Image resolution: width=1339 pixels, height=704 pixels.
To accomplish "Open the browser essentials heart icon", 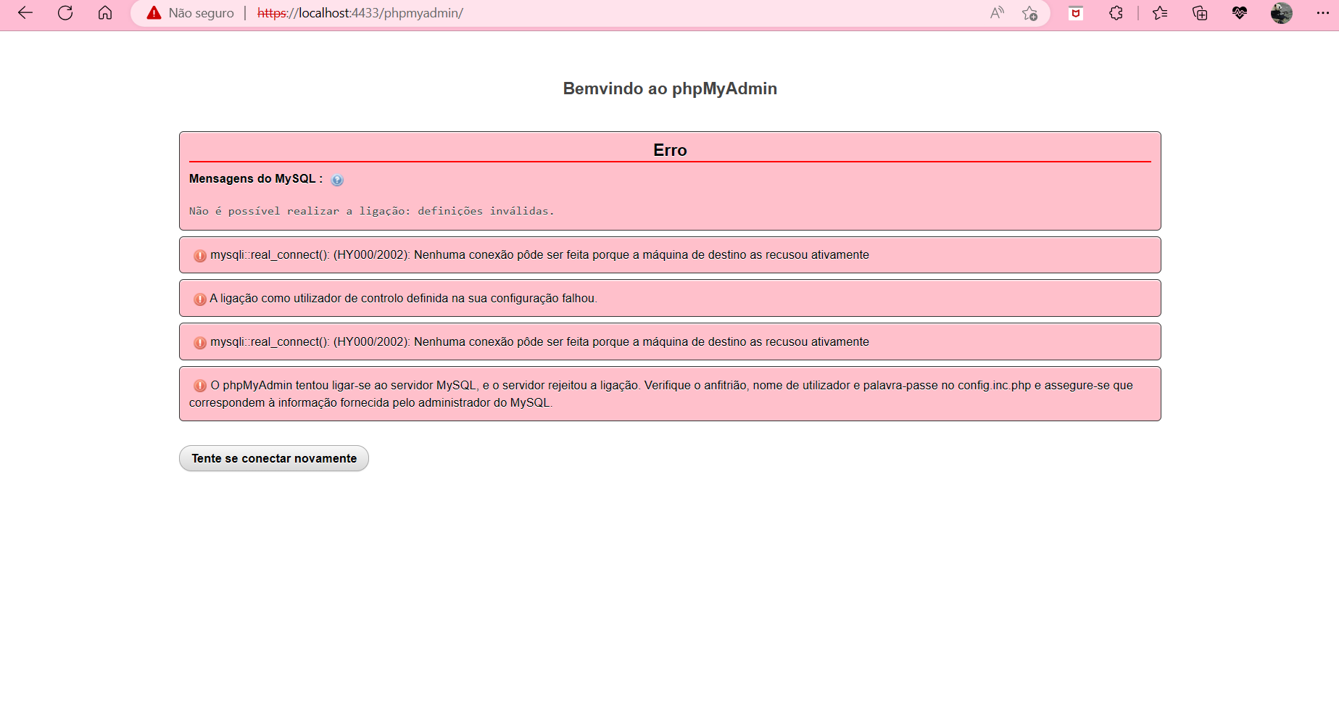I will pos(1240,13).
